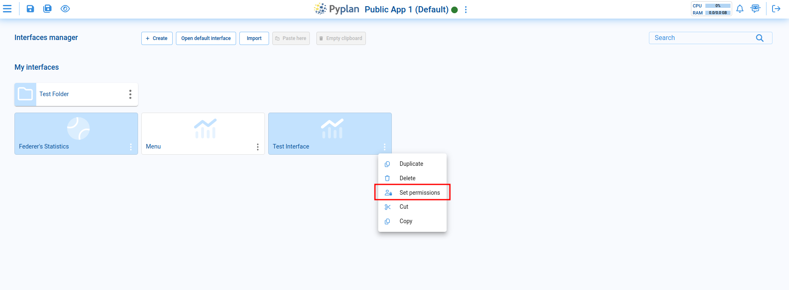This screenshot has height=290, width=789.
Task: Choose Duplicate in the context menu
Action: [x=411, y=164]
